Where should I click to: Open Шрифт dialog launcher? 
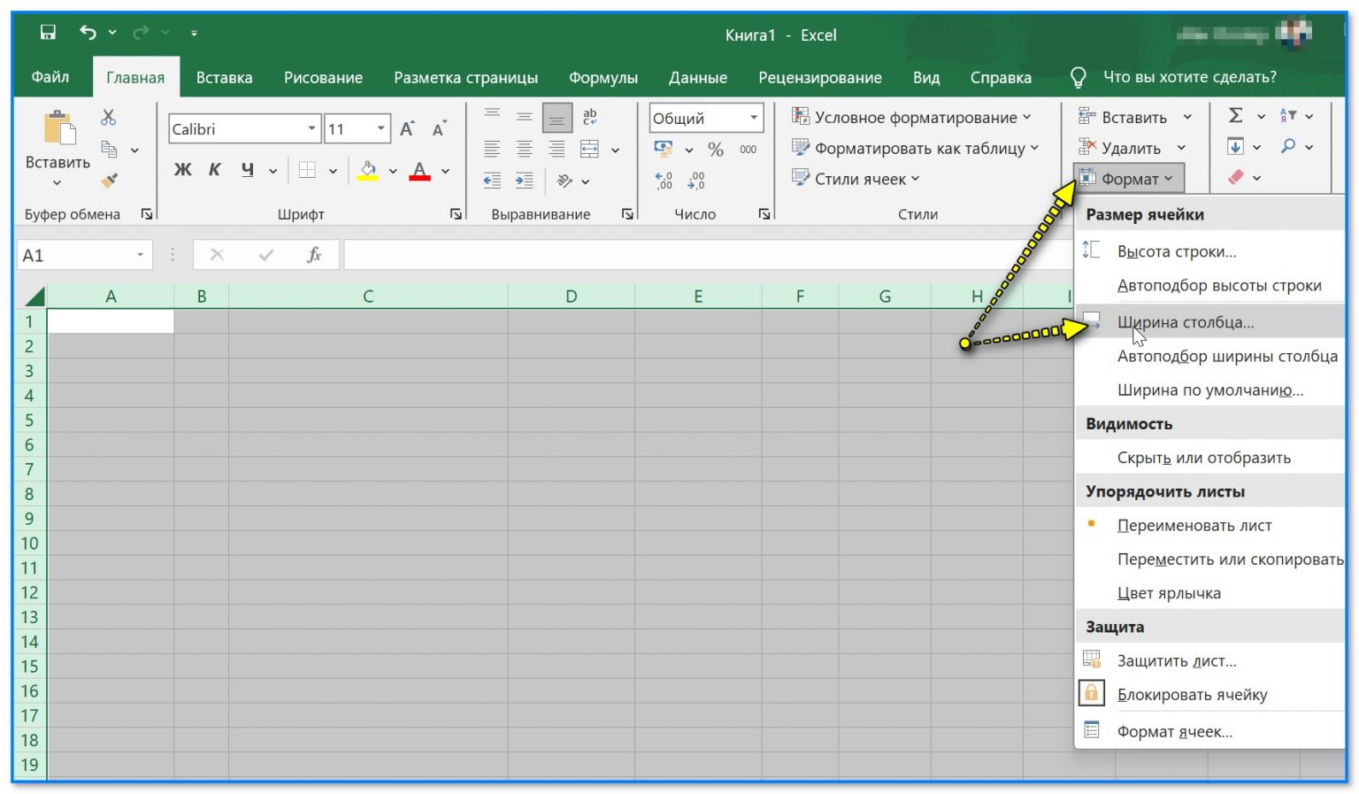coord(456,214)
